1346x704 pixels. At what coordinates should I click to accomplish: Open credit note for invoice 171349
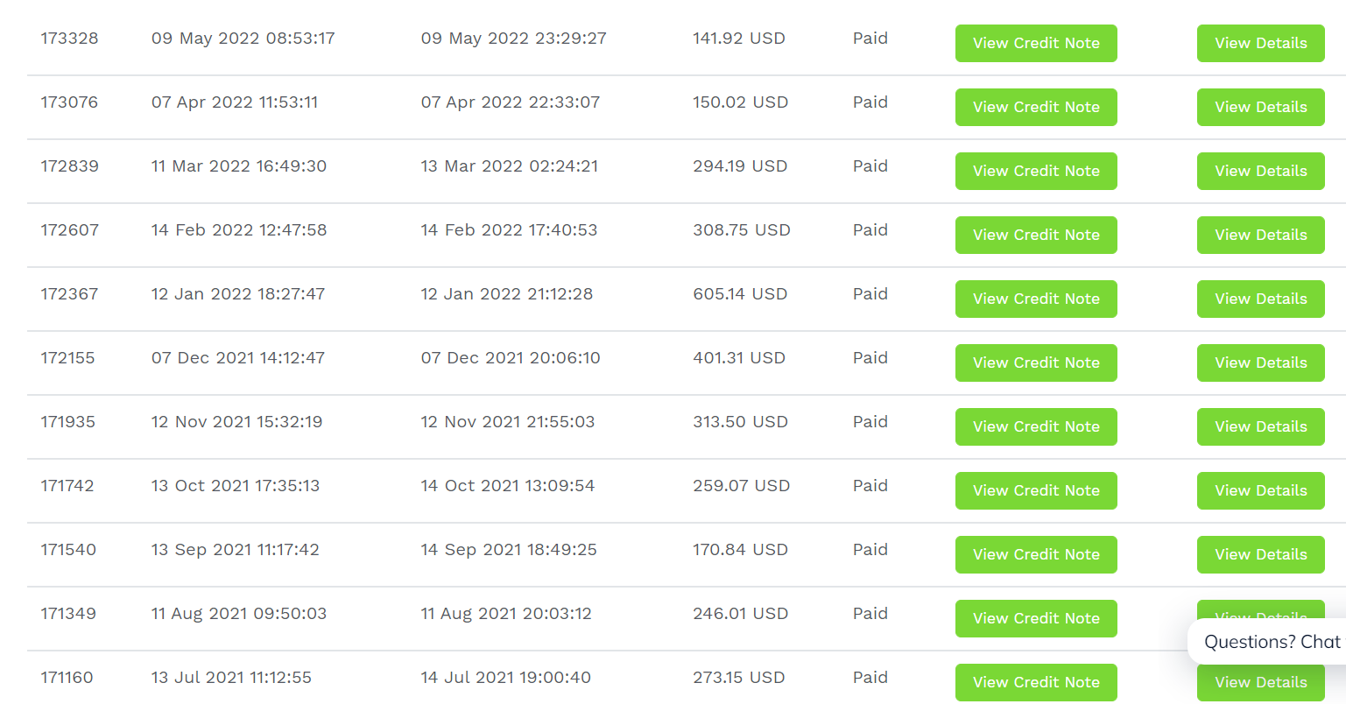(1036, 618)
